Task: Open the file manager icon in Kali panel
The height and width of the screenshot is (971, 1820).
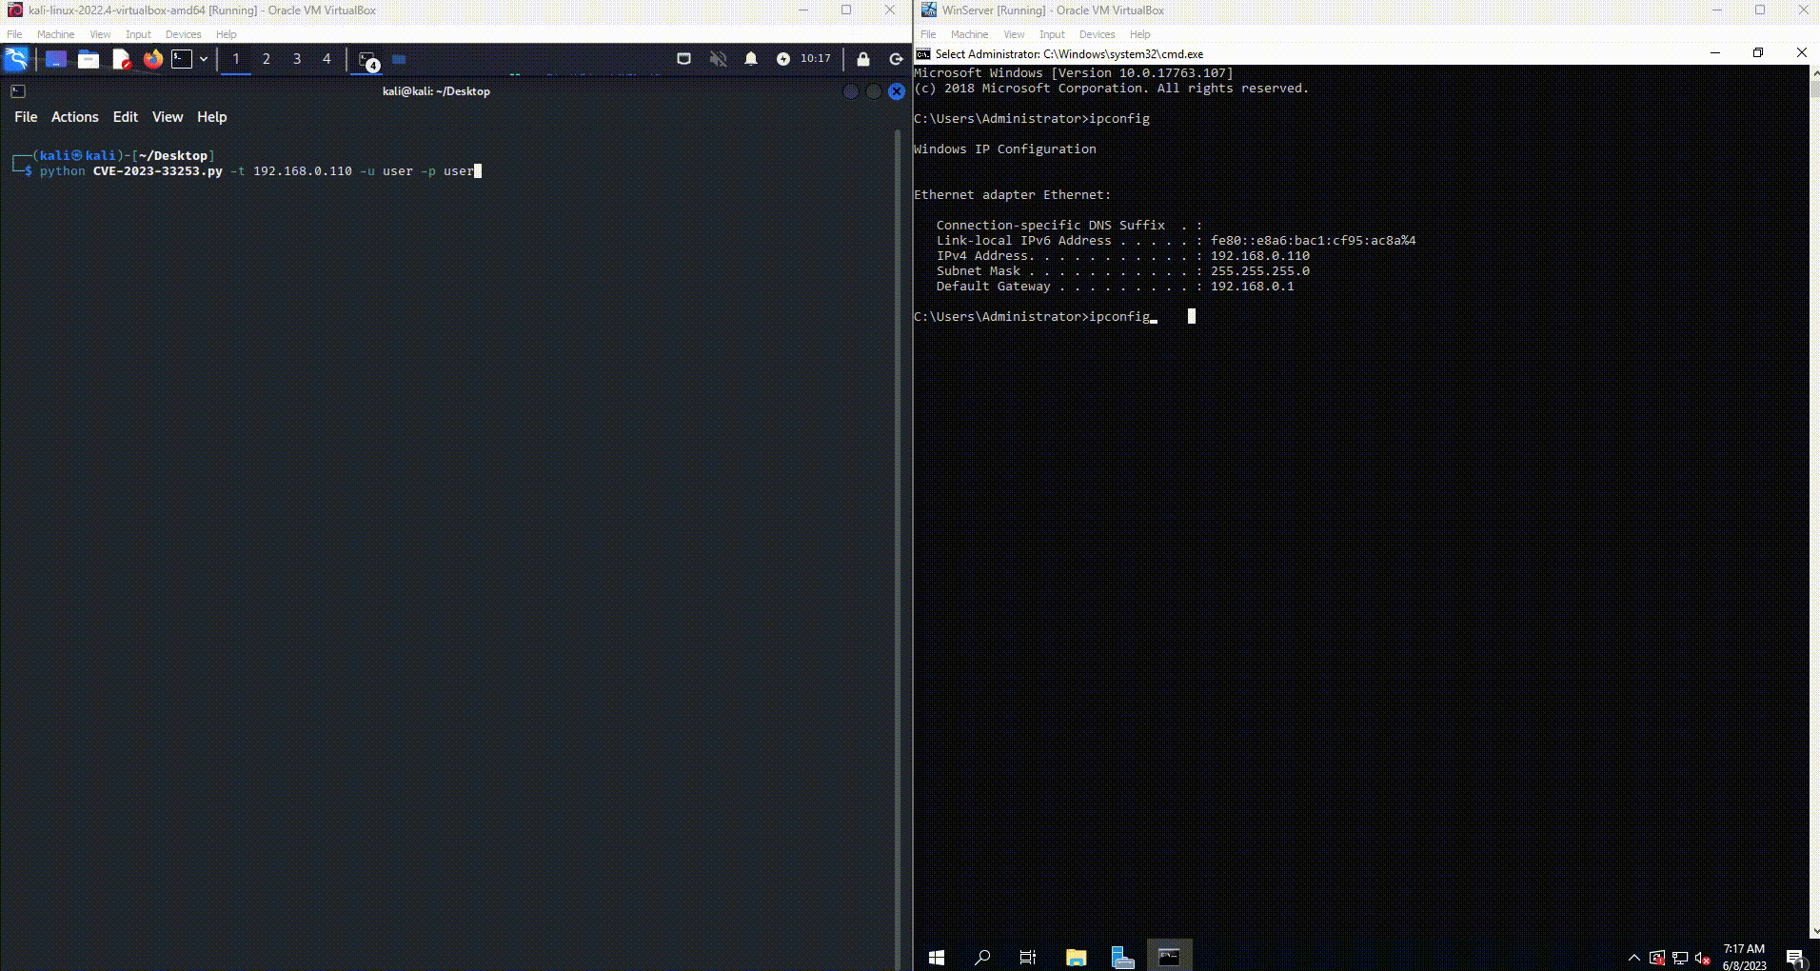Action: pos(89,59)
